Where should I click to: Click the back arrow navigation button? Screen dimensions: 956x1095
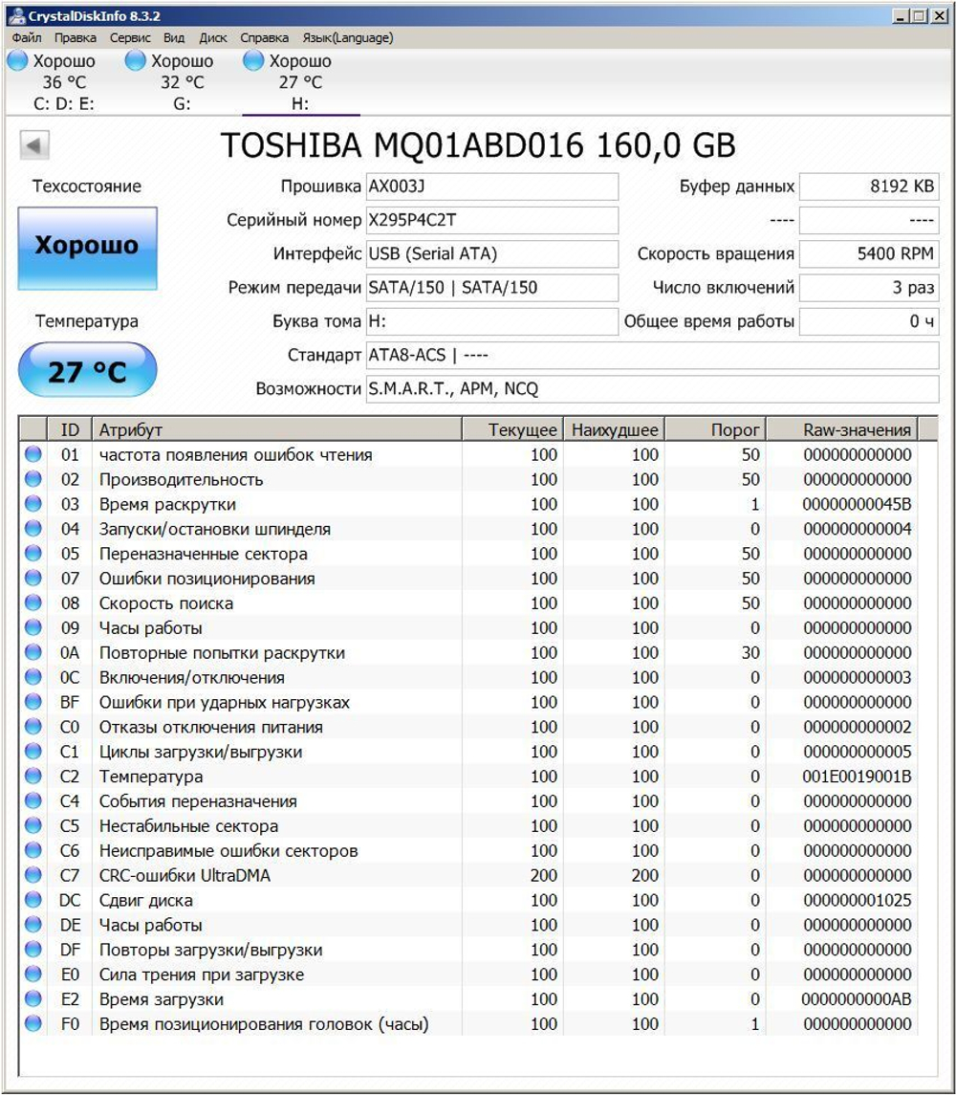pos(36,144)
